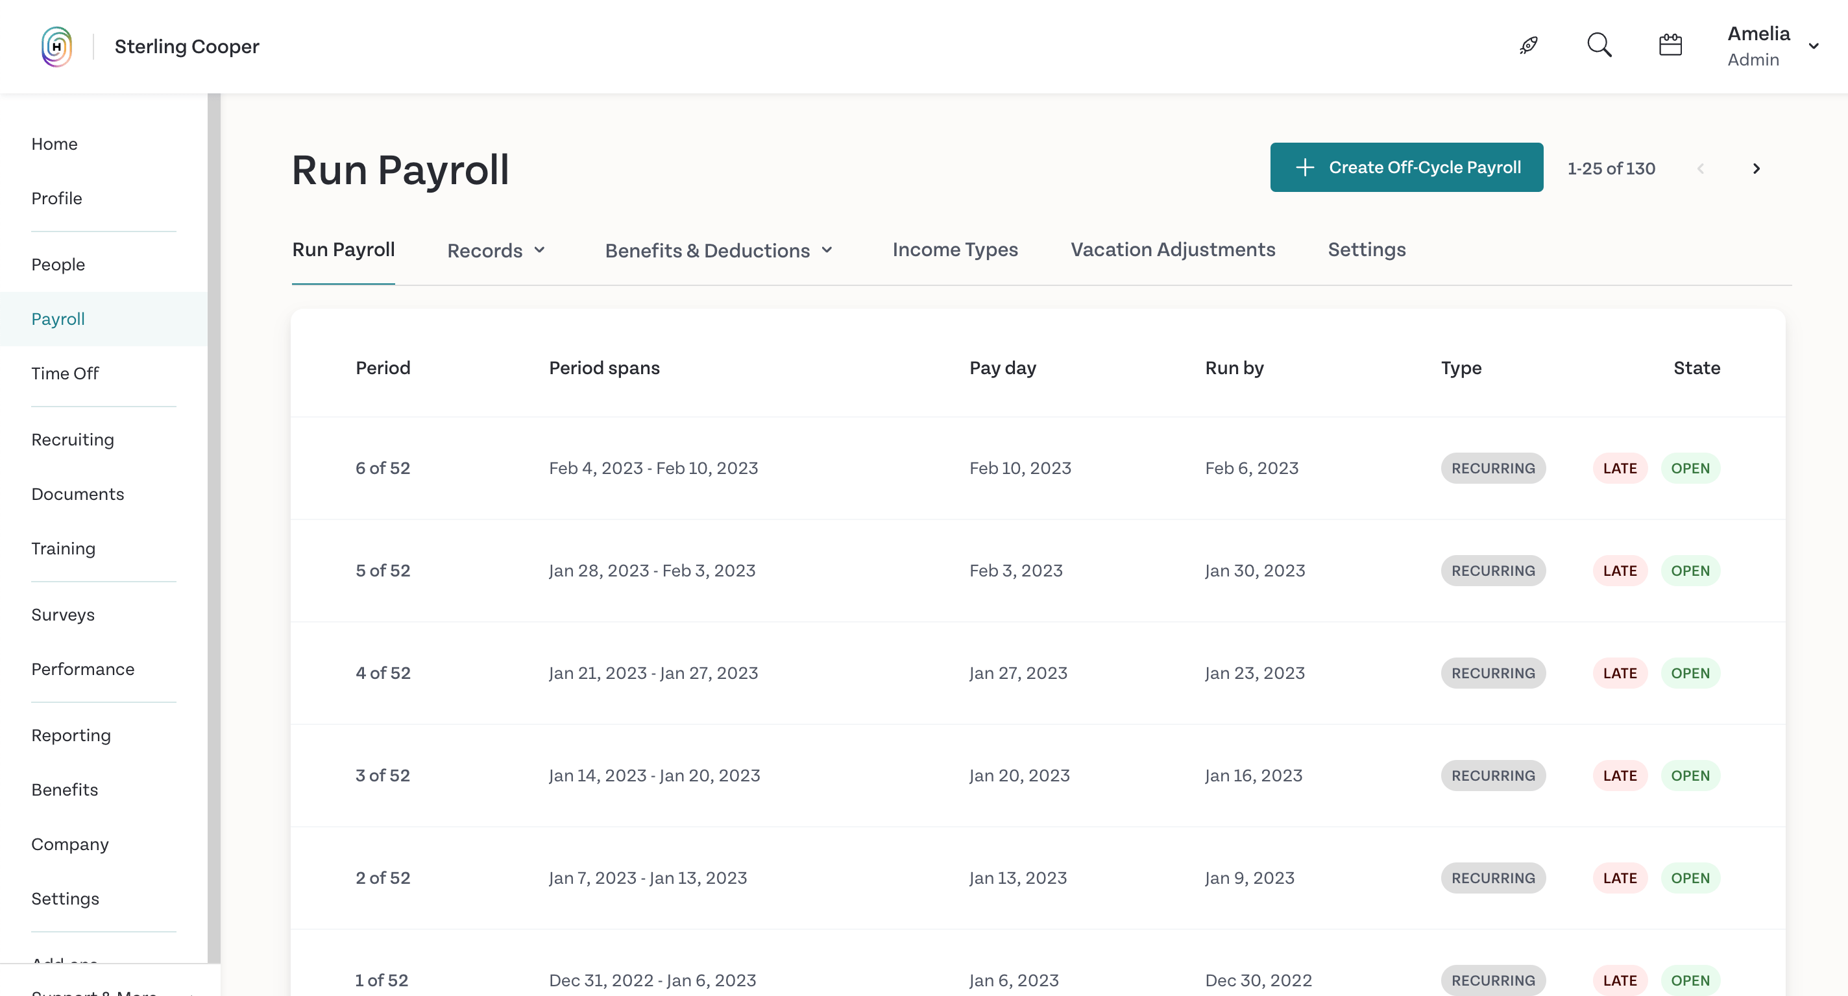This screenshot has height=996, width=1848.
Task: Select the RECURRING type chip for period 3 of 52
Action: click(x=1494, y=775)
